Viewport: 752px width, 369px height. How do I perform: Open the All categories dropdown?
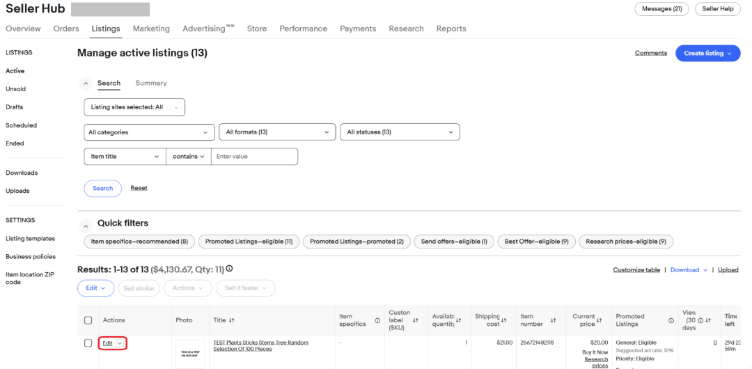click(x=149, y=132)
